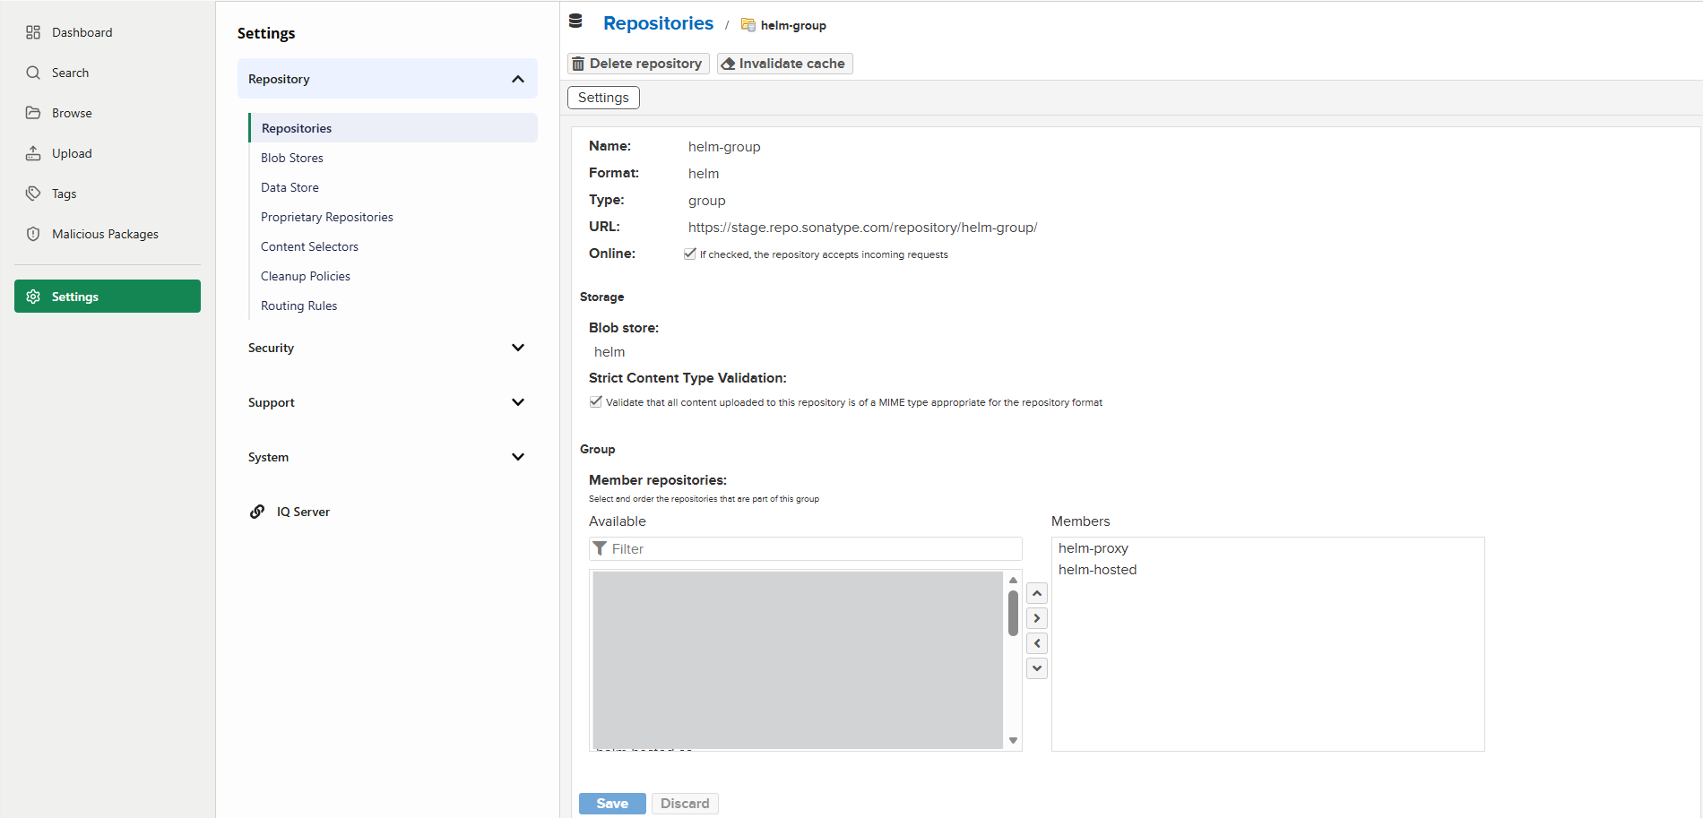Click the Repositories breadcrumb link

658,23
